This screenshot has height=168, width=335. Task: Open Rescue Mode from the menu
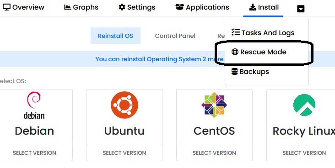[x=263, y=52]
